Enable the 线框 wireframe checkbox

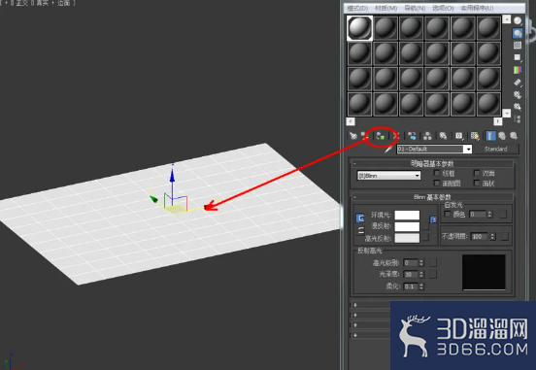click(x=437, y=173)
